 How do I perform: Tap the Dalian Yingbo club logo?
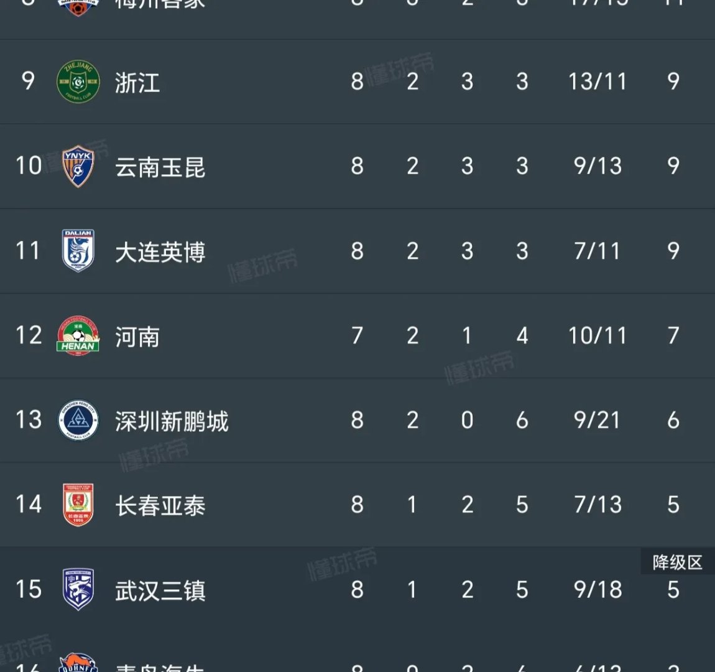(78, 251)
